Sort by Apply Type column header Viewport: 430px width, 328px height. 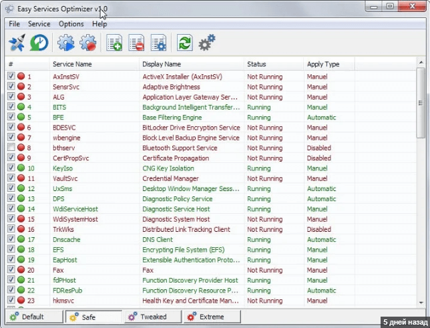pos(329,64)
